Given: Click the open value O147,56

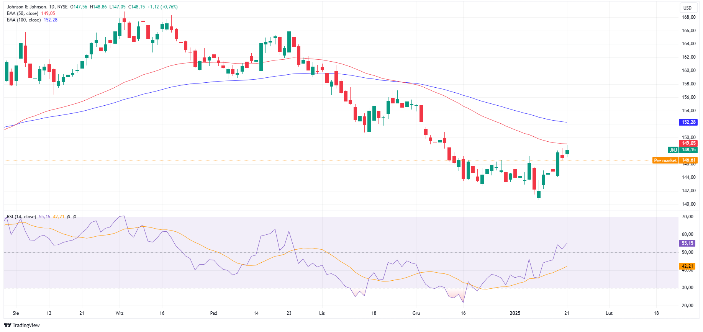Looking at the screenshot, I should pyautogui.click(x=79, y=7).
